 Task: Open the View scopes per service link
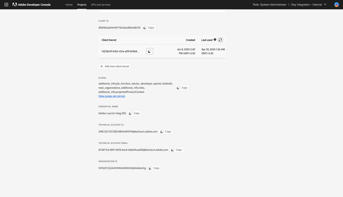click(112, 96)
